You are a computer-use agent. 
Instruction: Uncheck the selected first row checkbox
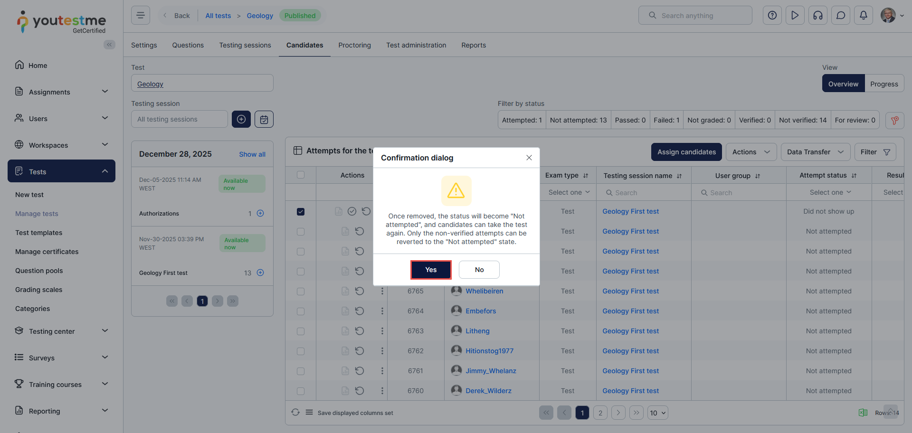point(301,212)
